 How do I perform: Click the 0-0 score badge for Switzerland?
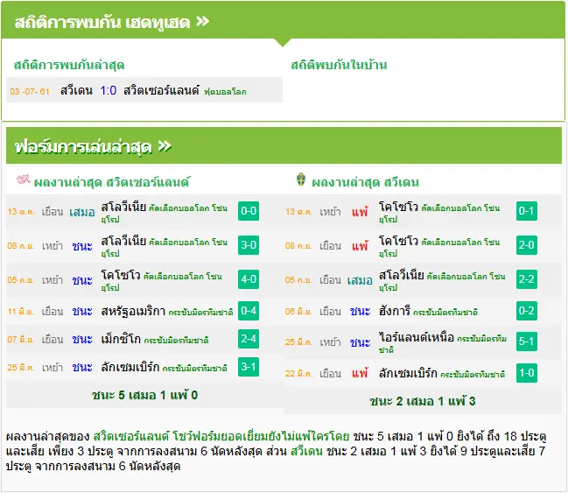coord(249,211)
